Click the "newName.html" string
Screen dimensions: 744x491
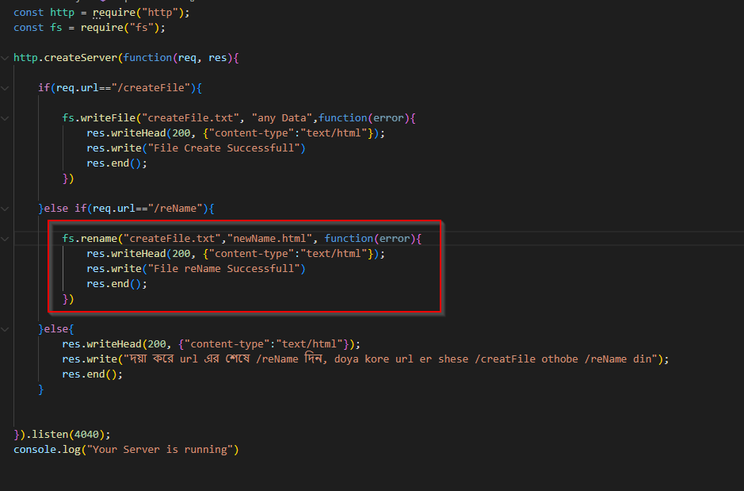pos(269,239)
